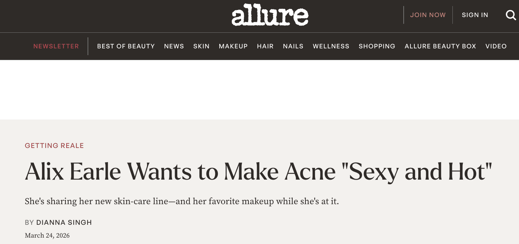The height and width of the screenshot is (244, 519).
Task: Open author Dianna Singh's profile
Action: 64,223
